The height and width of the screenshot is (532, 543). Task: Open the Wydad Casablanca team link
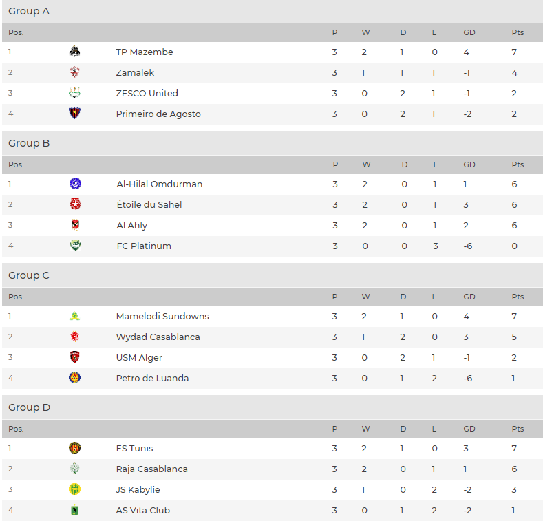tap(158, 337)
